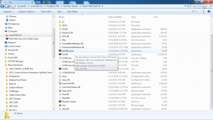213x120 pixels.
Task: Select GameuxInstallHelper.dll file name
Action: [x=73, y=47]
